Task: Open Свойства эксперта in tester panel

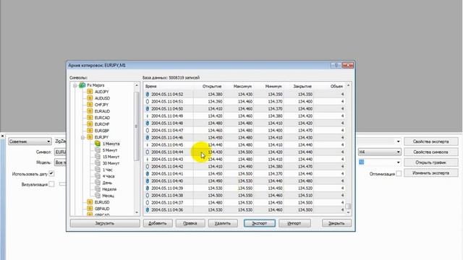Action: coord(431,142)
